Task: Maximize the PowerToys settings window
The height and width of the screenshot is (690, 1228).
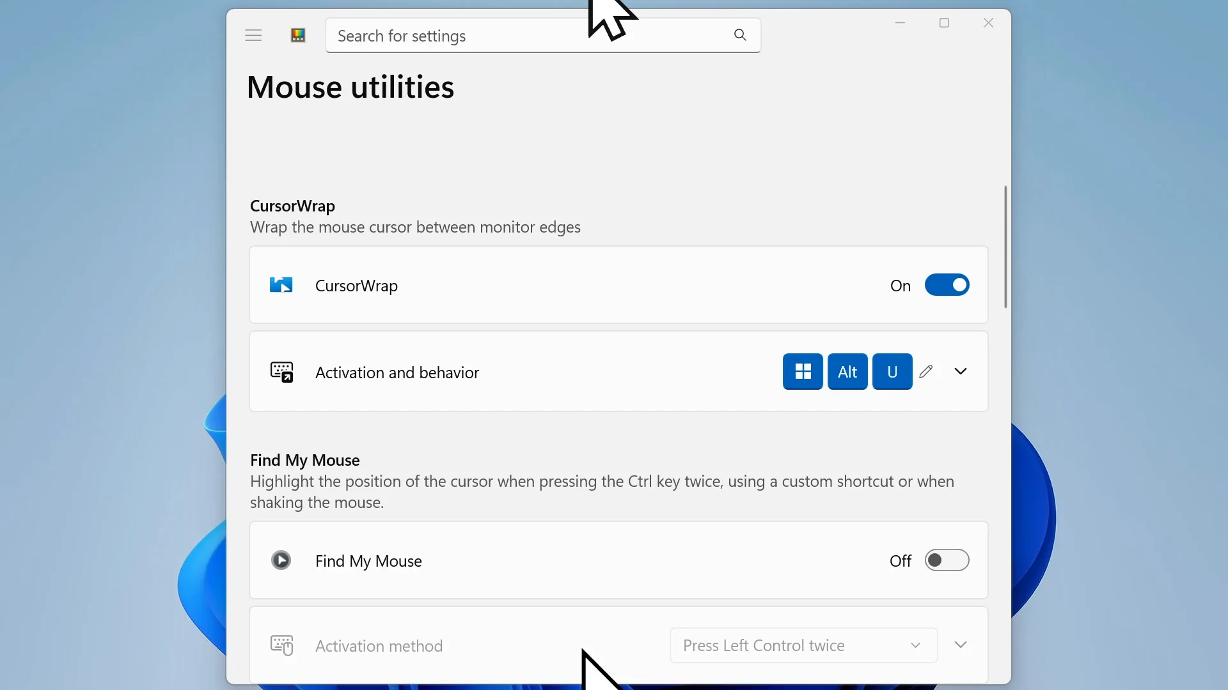Action: (944, 23)
